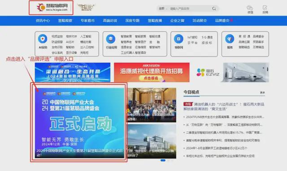Open 慧聪观察 in the navigation bar
Image resolution: width=287 pixels, height=171 pixels.
(x=65, y=21)
